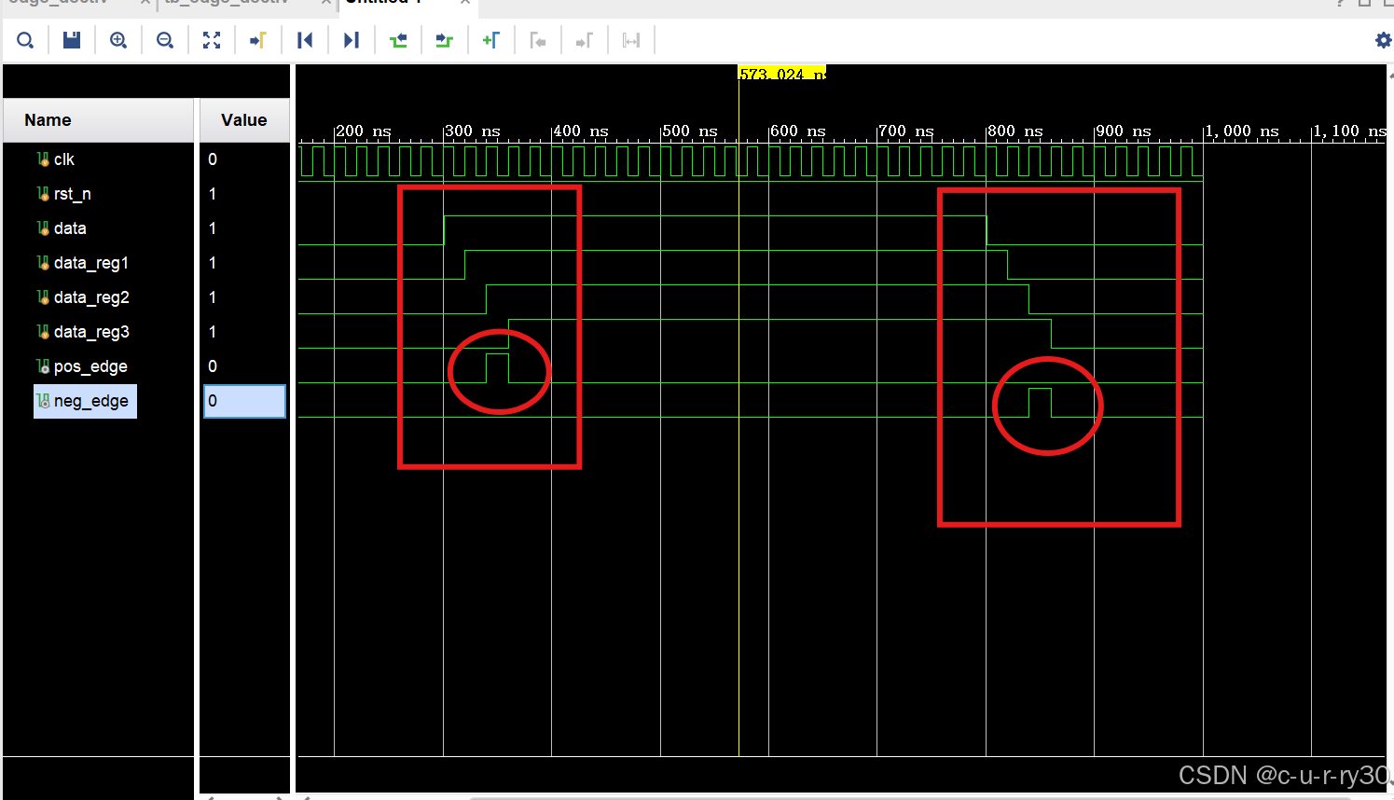Click the pos_edge pulse in waveform
Screen dimensions: 1394x800
497,368
